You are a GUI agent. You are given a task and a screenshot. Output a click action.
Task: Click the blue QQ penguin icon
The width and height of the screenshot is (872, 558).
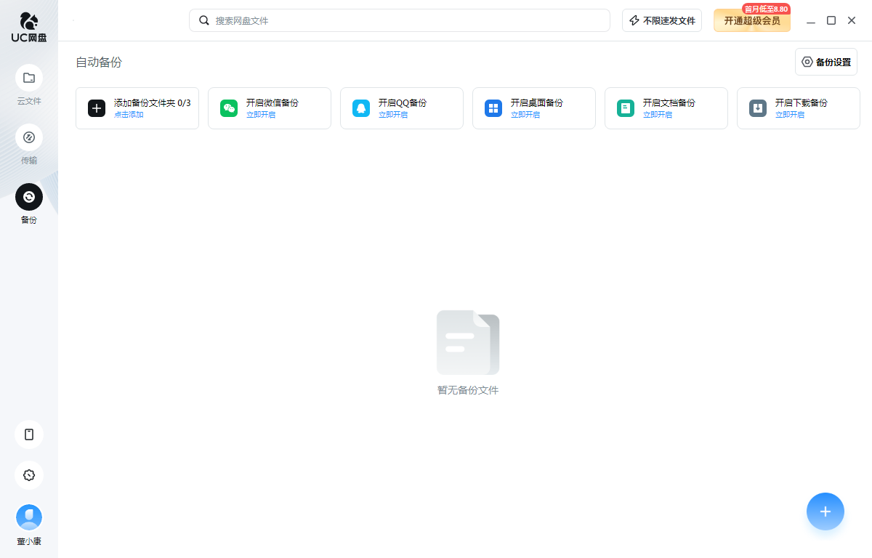361,108
